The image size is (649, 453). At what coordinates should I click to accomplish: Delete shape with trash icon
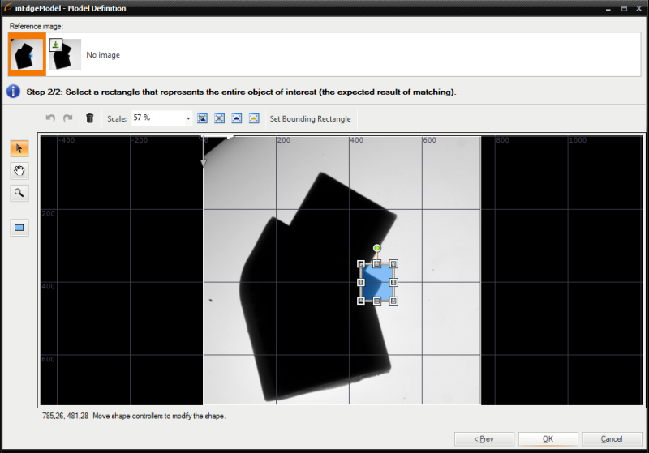pos(90,118)
